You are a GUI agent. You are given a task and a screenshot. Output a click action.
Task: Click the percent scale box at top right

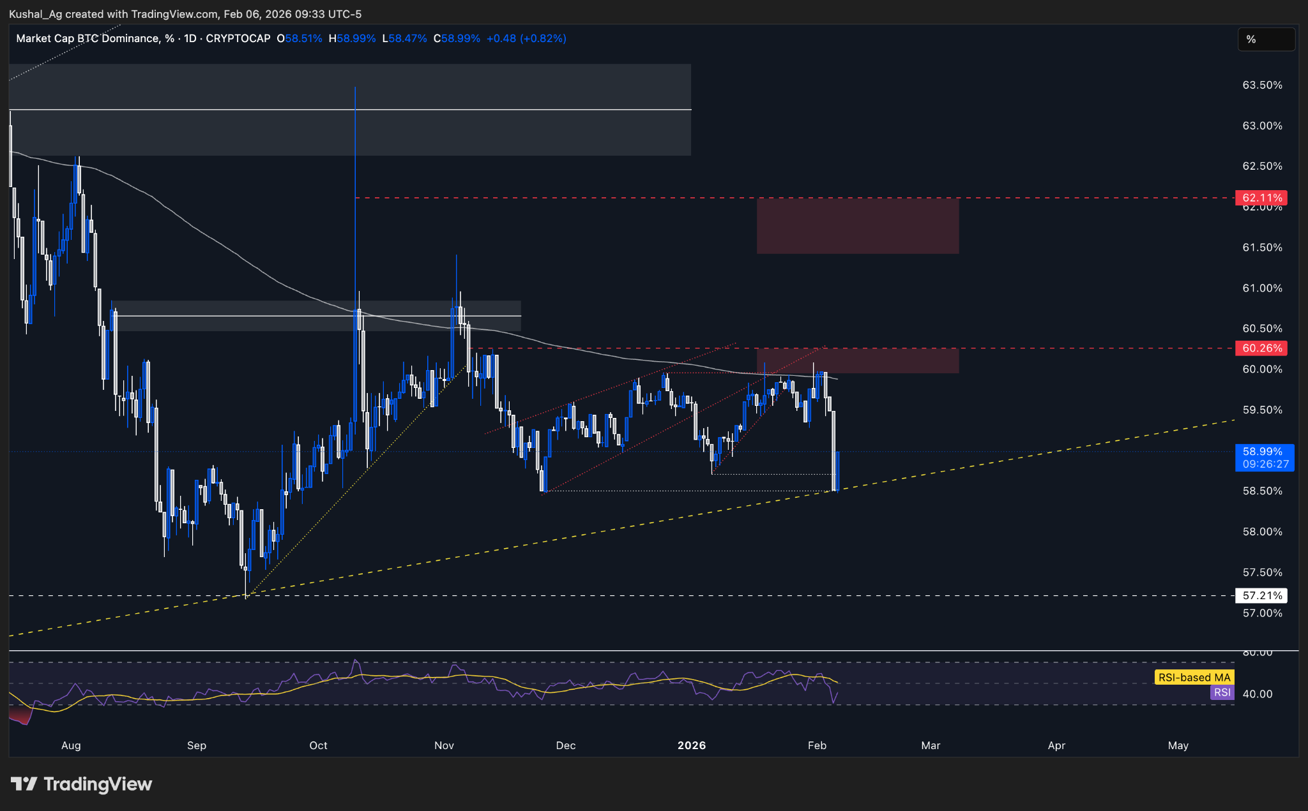pos(1266,40)
